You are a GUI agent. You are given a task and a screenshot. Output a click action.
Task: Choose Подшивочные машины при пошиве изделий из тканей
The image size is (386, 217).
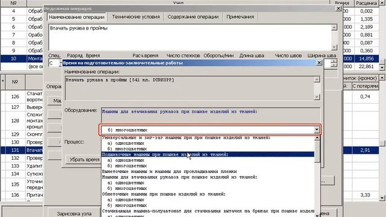pyautogui.click(x=207, y=154)
